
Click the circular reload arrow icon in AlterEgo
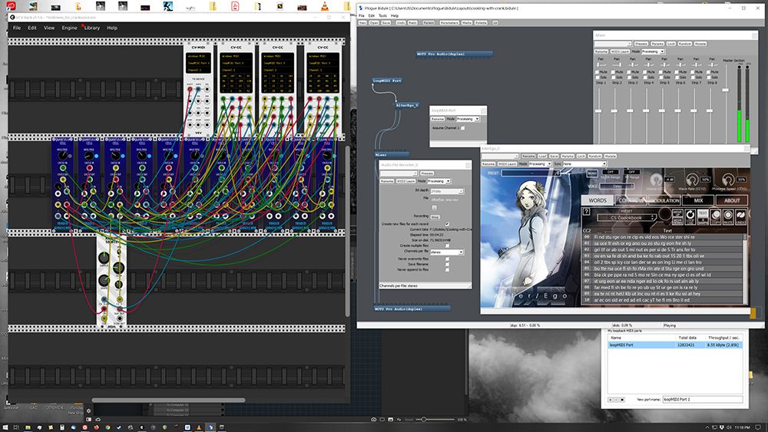tap(690, 216)
